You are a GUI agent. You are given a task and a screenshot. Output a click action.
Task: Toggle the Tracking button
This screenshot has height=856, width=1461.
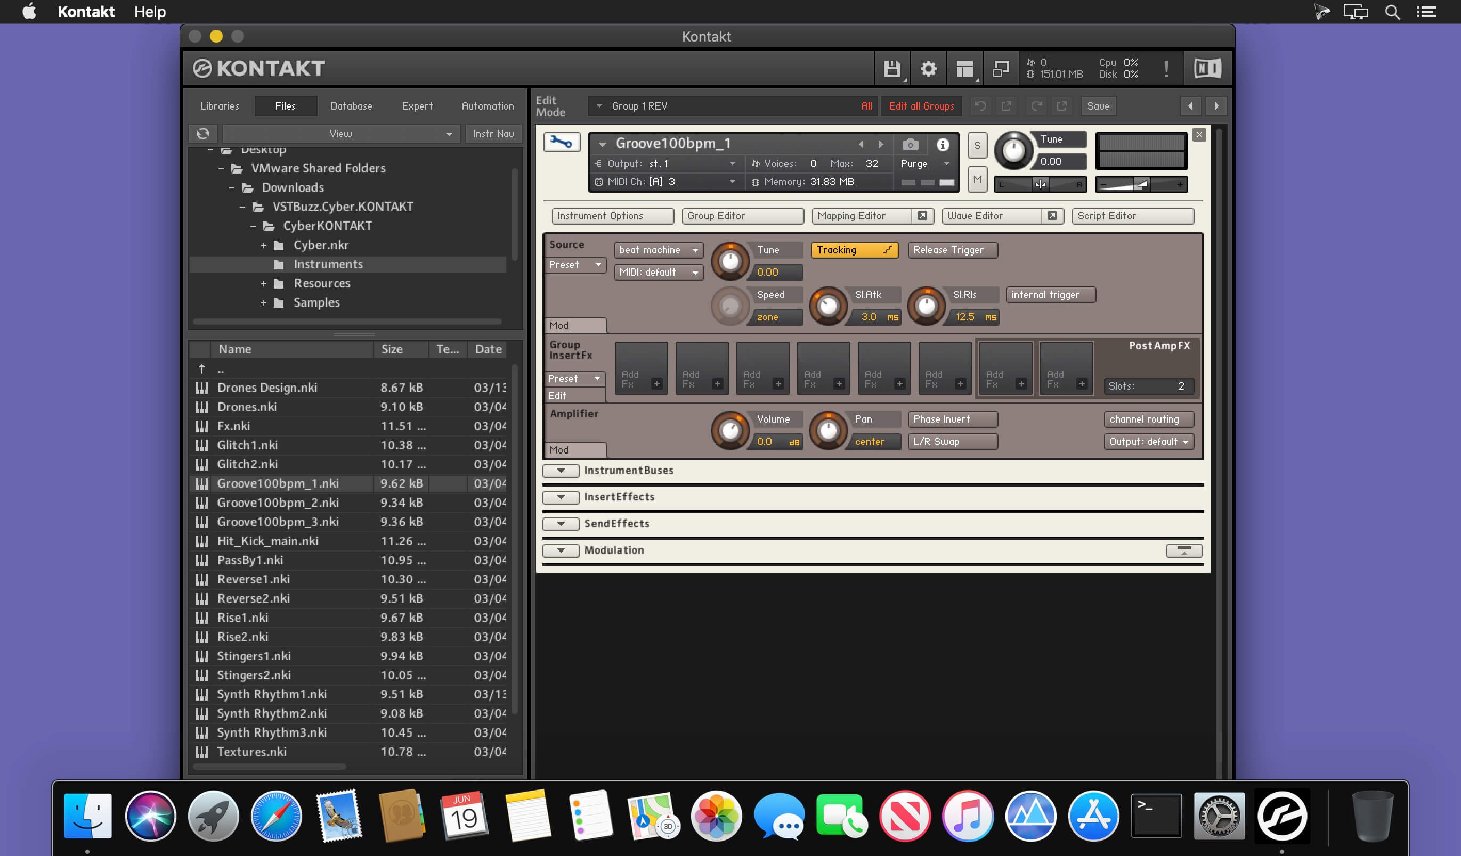pos(854,250)
